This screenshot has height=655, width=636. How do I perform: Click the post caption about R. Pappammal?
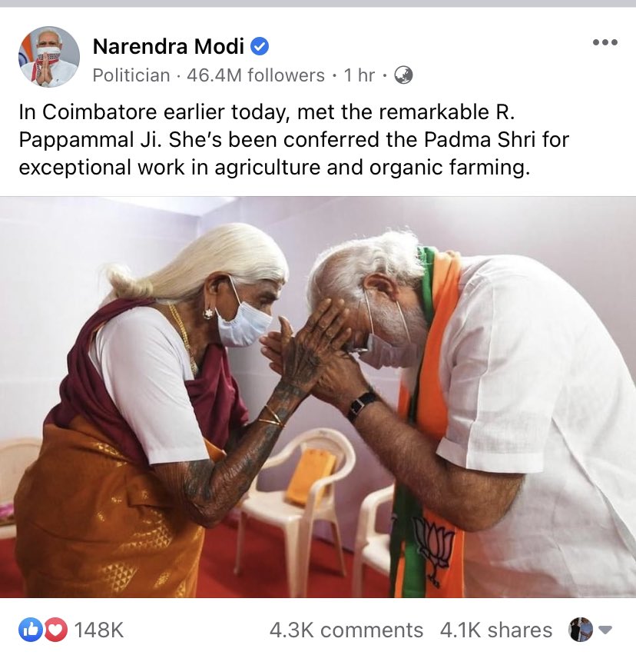pyautogui.click(x=293, y=139)
